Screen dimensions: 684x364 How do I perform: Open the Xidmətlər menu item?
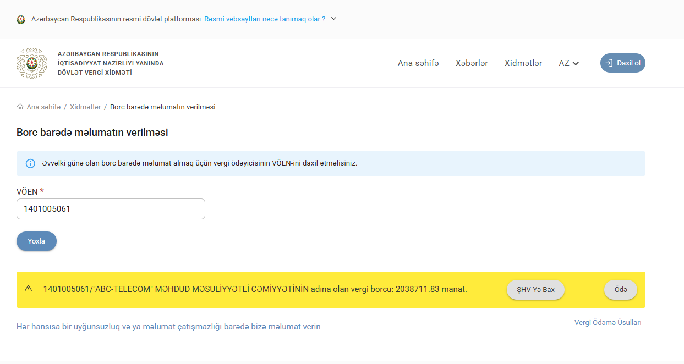[x=523, y=63]
